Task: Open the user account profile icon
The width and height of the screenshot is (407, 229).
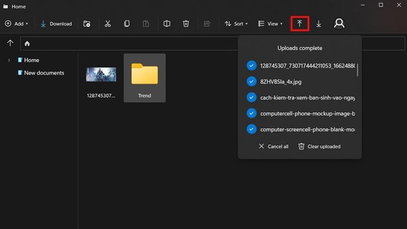Action: 339,24
